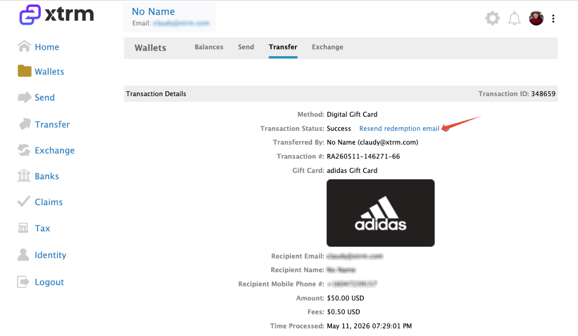Click the adidas gift card image
The image size is (578, 336).
coord(381,213)
